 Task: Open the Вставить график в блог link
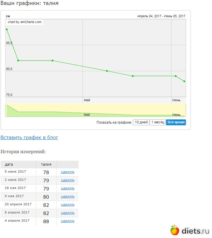(x=29, y=137)
